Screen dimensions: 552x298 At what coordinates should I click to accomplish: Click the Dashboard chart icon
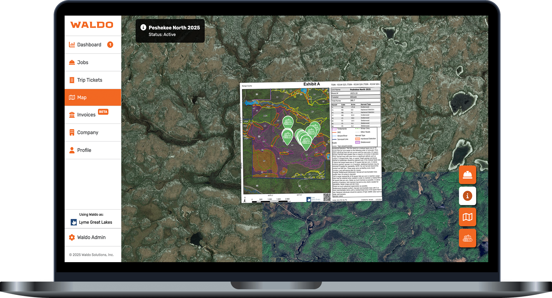[x=72, y=45]
